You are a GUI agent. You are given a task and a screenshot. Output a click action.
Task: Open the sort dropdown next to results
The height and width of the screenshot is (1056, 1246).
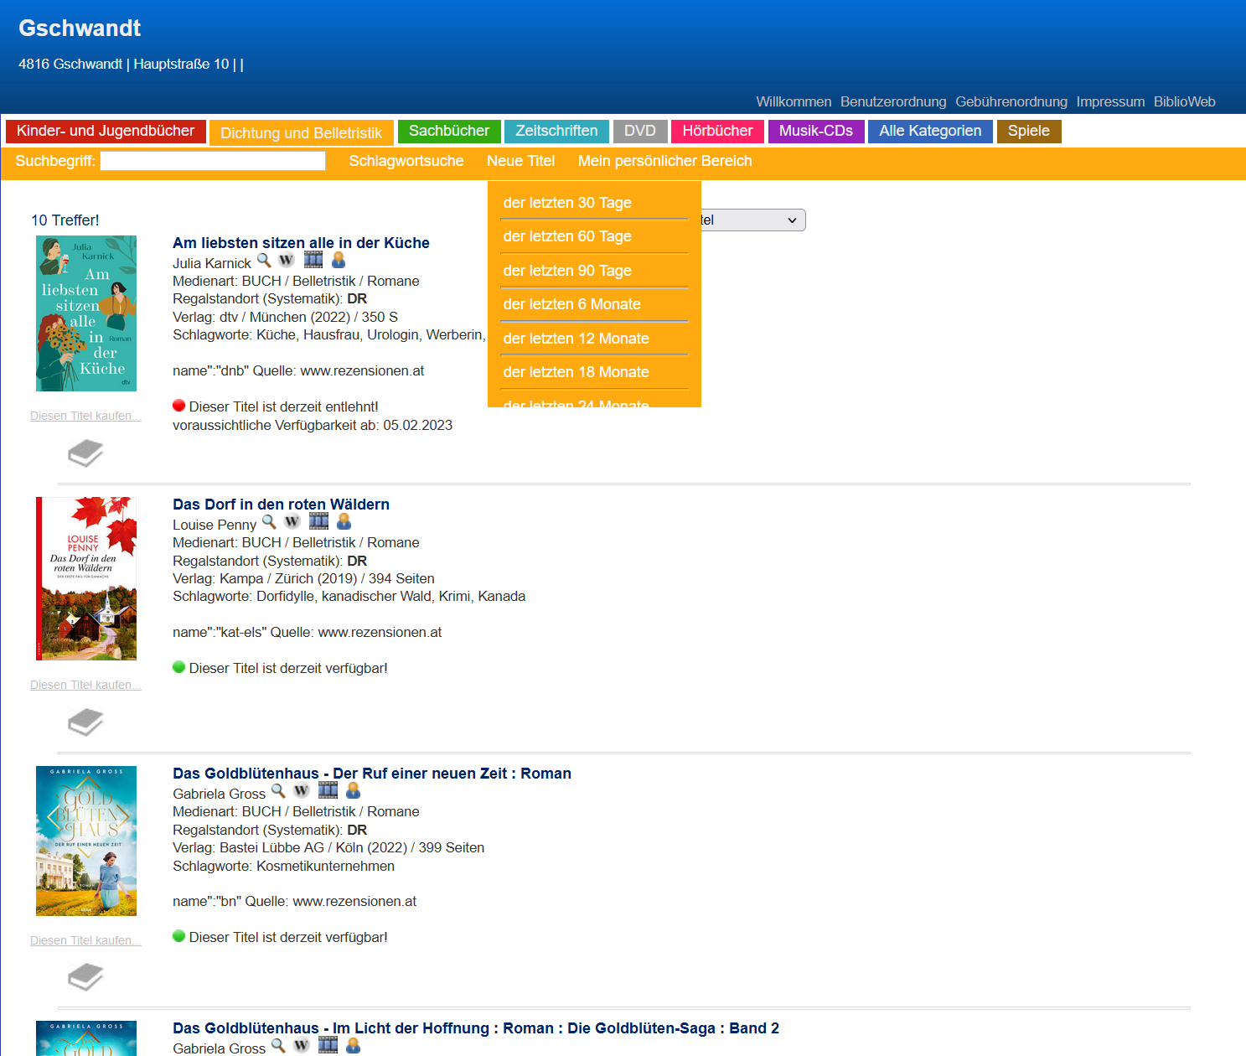pyautogui.click(x=752, y=220)
